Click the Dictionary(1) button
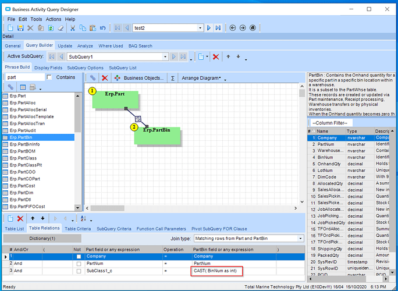 coord(42,239)
